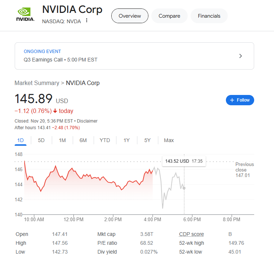
Task: Open the Financials tab
Action: [209, 16]
